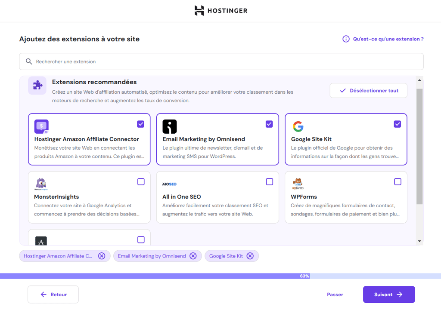Click the Google Site Kit chip label
The height and width of the screenshot is (310, 441).
pyautogui.click(x=226, y=256)
